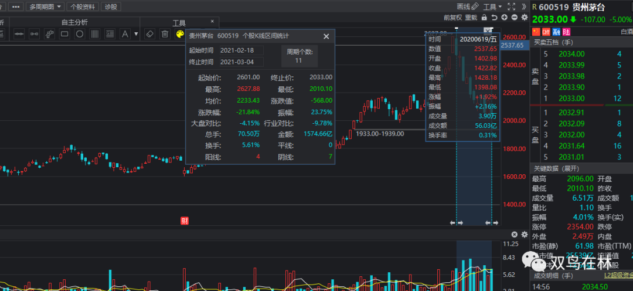Click the left range boundary arrows handle
The image size is (633, 291).
click(457, 223)
